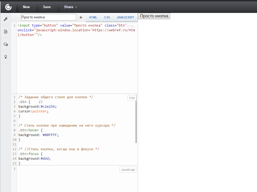Click the 'Просто кнопка' preview button
This screenshot has width=257, height=192.
click(154, 16)
